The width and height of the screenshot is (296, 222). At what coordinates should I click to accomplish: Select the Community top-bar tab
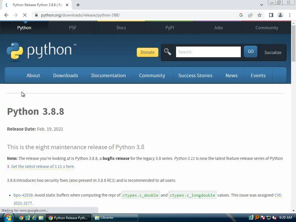tap(267, 27)
